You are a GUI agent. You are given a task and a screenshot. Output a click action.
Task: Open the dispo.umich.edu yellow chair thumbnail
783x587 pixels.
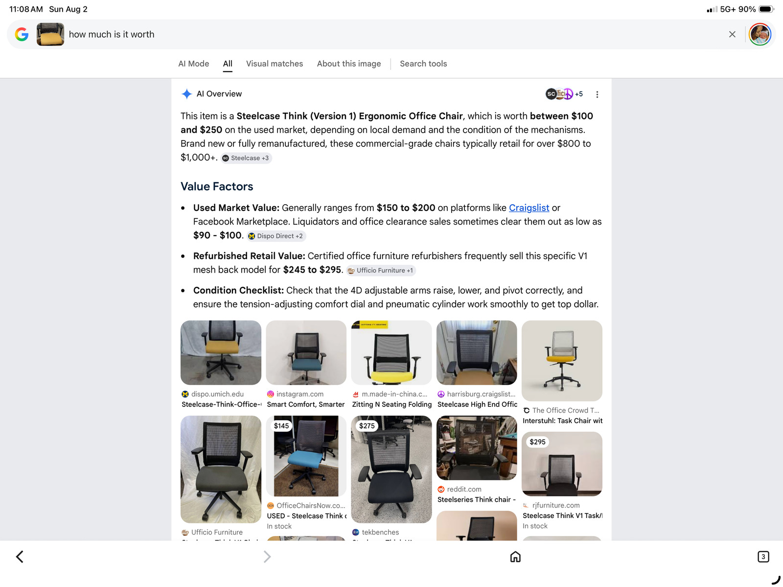[x=221, y=352]
